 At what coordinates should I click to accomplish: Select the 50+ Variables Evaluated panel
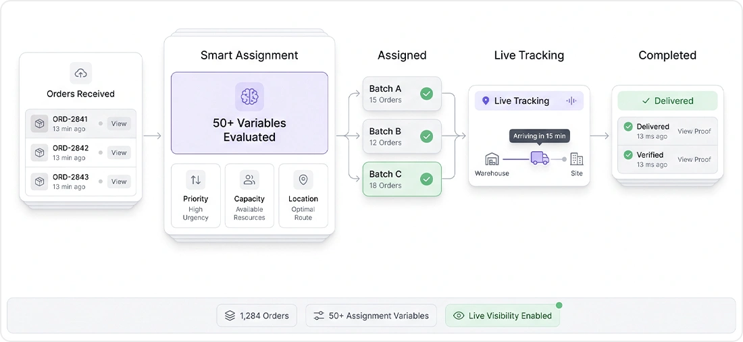pyautogui.click(x=249, y=113)
